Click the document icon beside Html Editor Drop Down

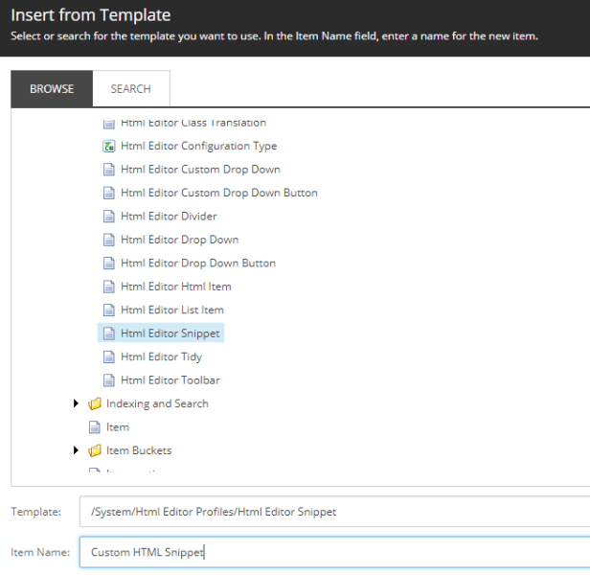tap(109, 240)
